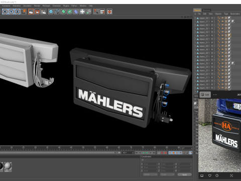
Task: Click Edit button in photo viewer
Action: click(205, 95)
